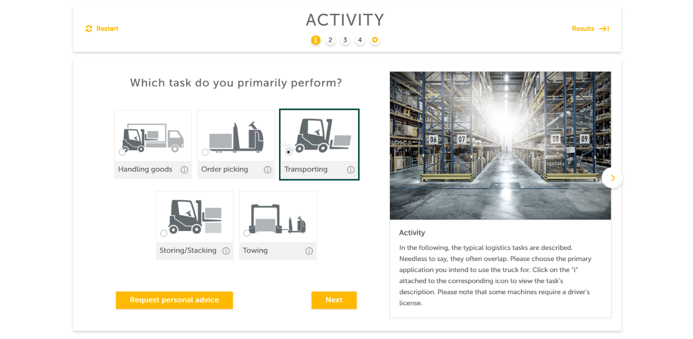Go to step 1 indicator
Viewport: 693px width, 339px height.
pos(316,40)
